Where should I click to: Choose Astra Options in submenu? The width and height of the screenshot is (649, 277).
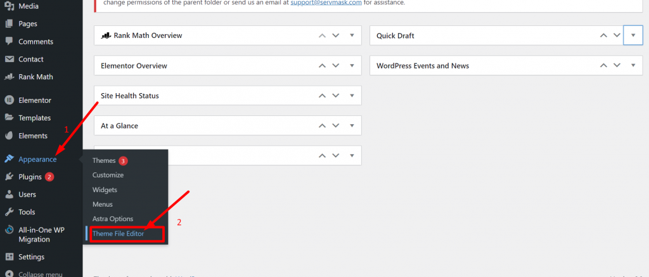coord(113,219)
